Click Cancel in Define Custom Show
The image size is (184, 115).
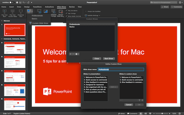[x=129, y=105]
